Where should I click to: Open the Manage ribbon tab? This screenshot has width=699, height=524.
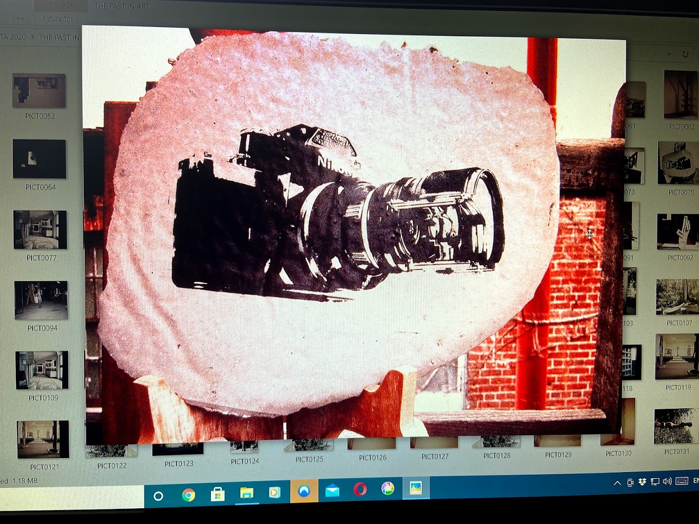click(61, 5)
